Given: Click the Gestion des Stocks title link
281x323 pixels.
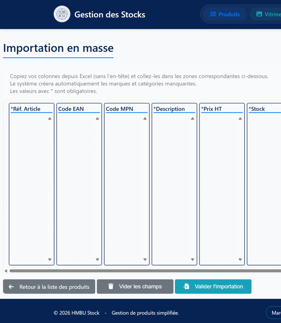Looking at the screenshot, I should (x=110, y=15).
